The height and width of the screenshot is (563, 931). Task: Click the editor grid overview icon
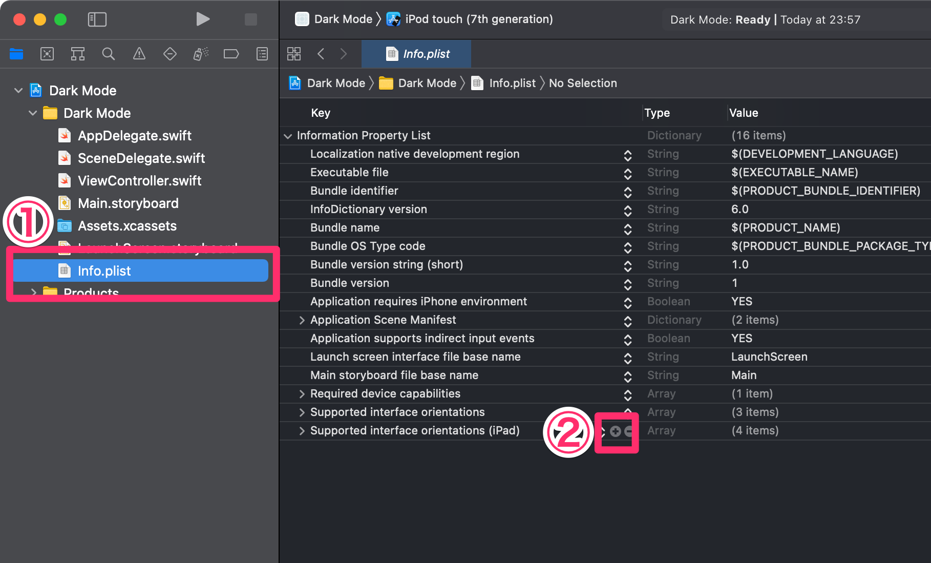pyautogui.click(x=294, y=54)
